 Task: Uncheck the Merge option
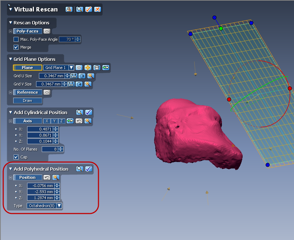coord(16,47)
